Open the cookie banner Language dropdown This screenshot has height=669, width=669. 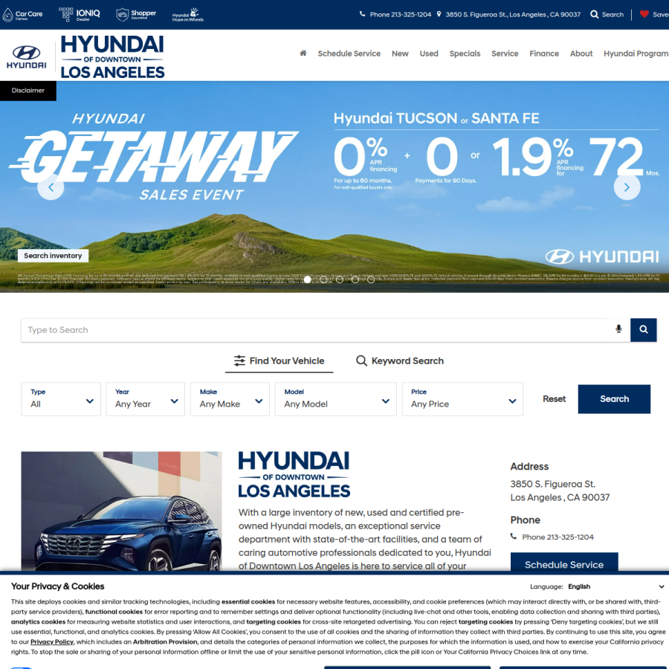pyautogui.click(x=615, y=586)
